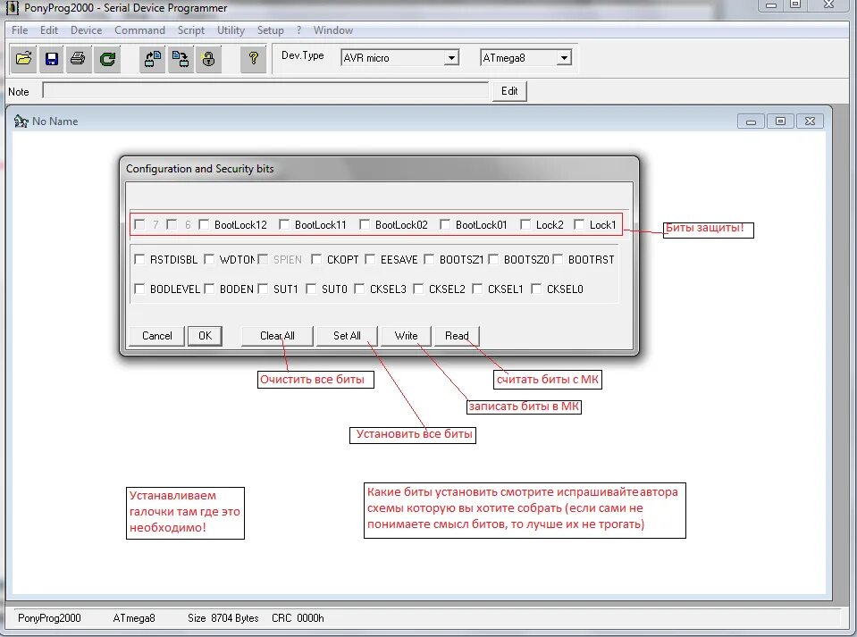Toggle the SUT1 checkbox
The width and height of the screenshot is (857, 637).
tap(263, 289)
